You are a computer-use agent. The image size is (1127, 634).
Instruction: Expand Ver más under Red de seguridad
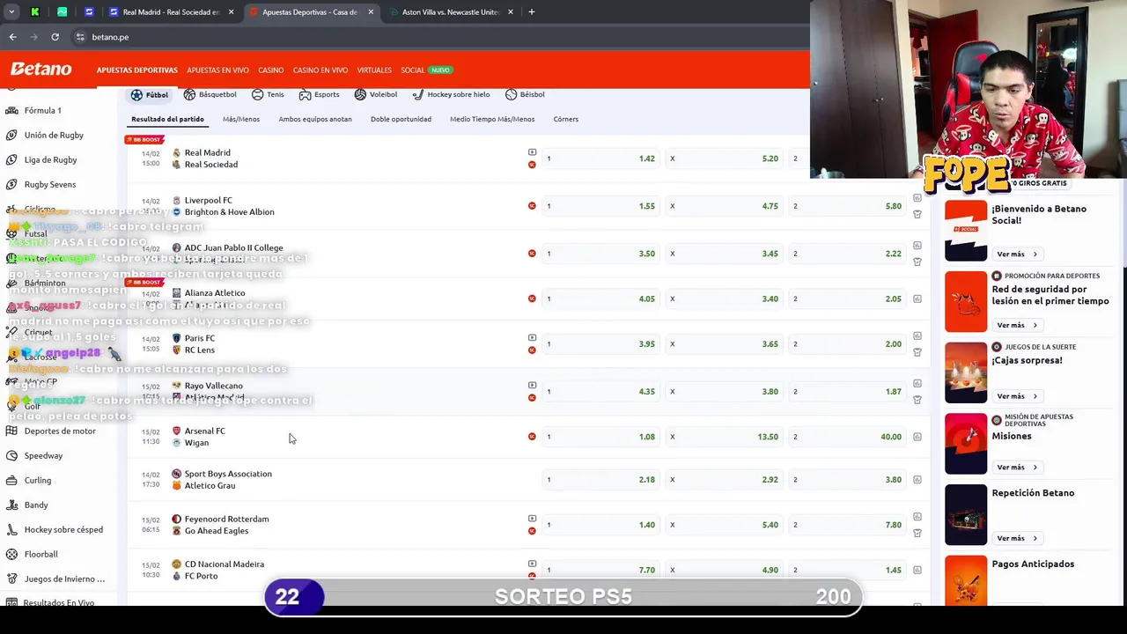click(1016, 325)
